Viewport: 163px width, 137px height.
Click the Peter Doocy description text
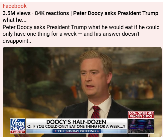[81, 34]
